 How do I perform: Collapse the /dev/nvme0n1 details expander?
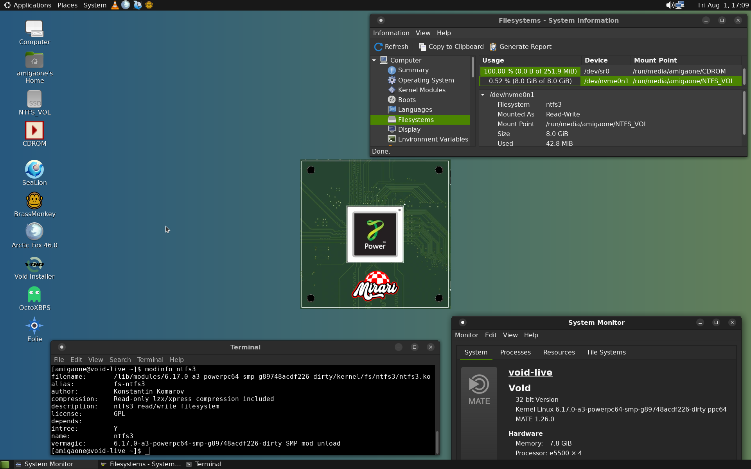(x=483, y=95)
